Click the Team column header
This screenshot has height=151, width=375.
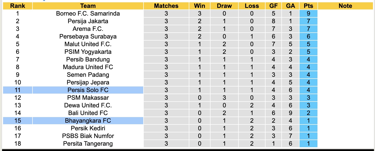pos(88,6)
